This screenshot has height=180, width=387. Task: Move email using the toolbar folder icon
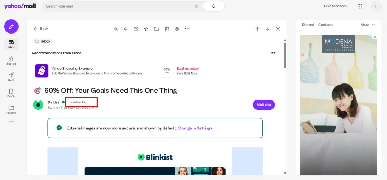tap(156, 29)
